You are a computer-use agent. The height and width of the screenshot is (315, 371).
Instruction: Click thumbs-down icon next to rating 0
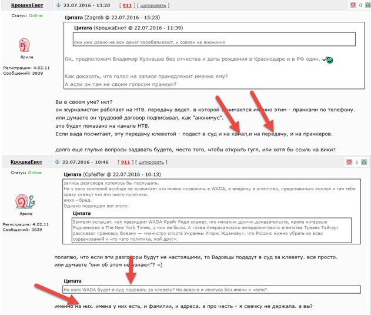coord(353,5)
